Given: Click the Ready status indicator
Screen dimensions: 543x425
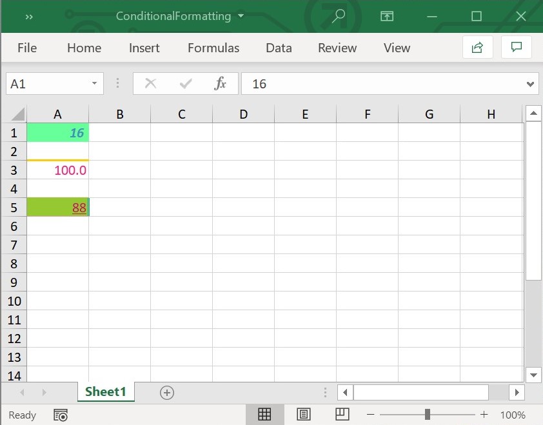Looking at the screenshot, I should click(22, 415).
